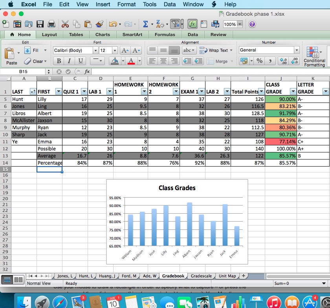This screenshot has width=330, height=308.
Task: Click the Paste clipboard icon
Action: 11,56
